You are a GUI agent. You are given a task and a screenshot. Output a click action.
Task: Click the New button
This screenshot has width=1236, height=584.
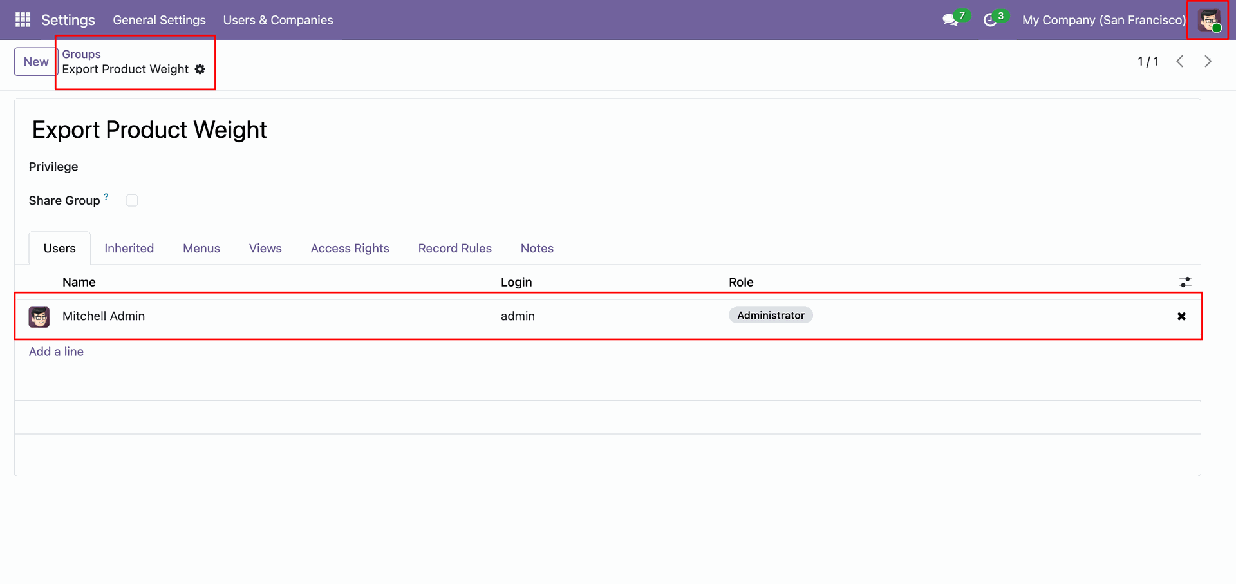(36, 62)
